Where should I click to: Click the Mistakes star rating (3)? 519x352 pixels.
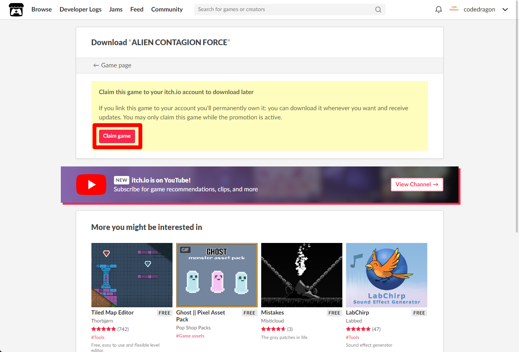tap(277, 329)
